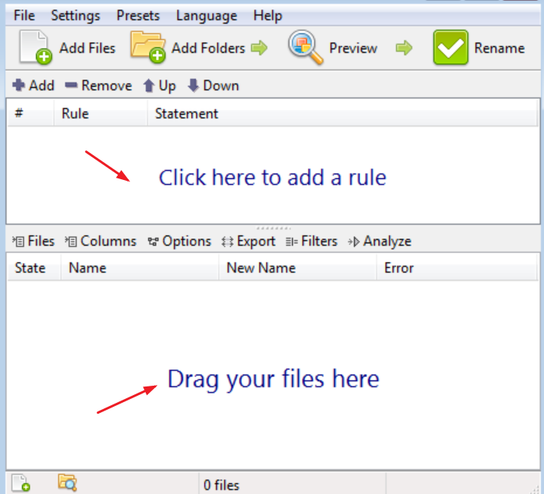544x494 pixels.
Task: Remove the selected rule
Action: pyautogui.click(x=98, y=86)
